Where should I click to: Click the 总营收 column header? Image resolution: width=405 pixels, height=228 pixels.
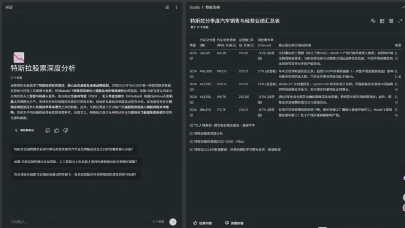[x=246, y=43]
